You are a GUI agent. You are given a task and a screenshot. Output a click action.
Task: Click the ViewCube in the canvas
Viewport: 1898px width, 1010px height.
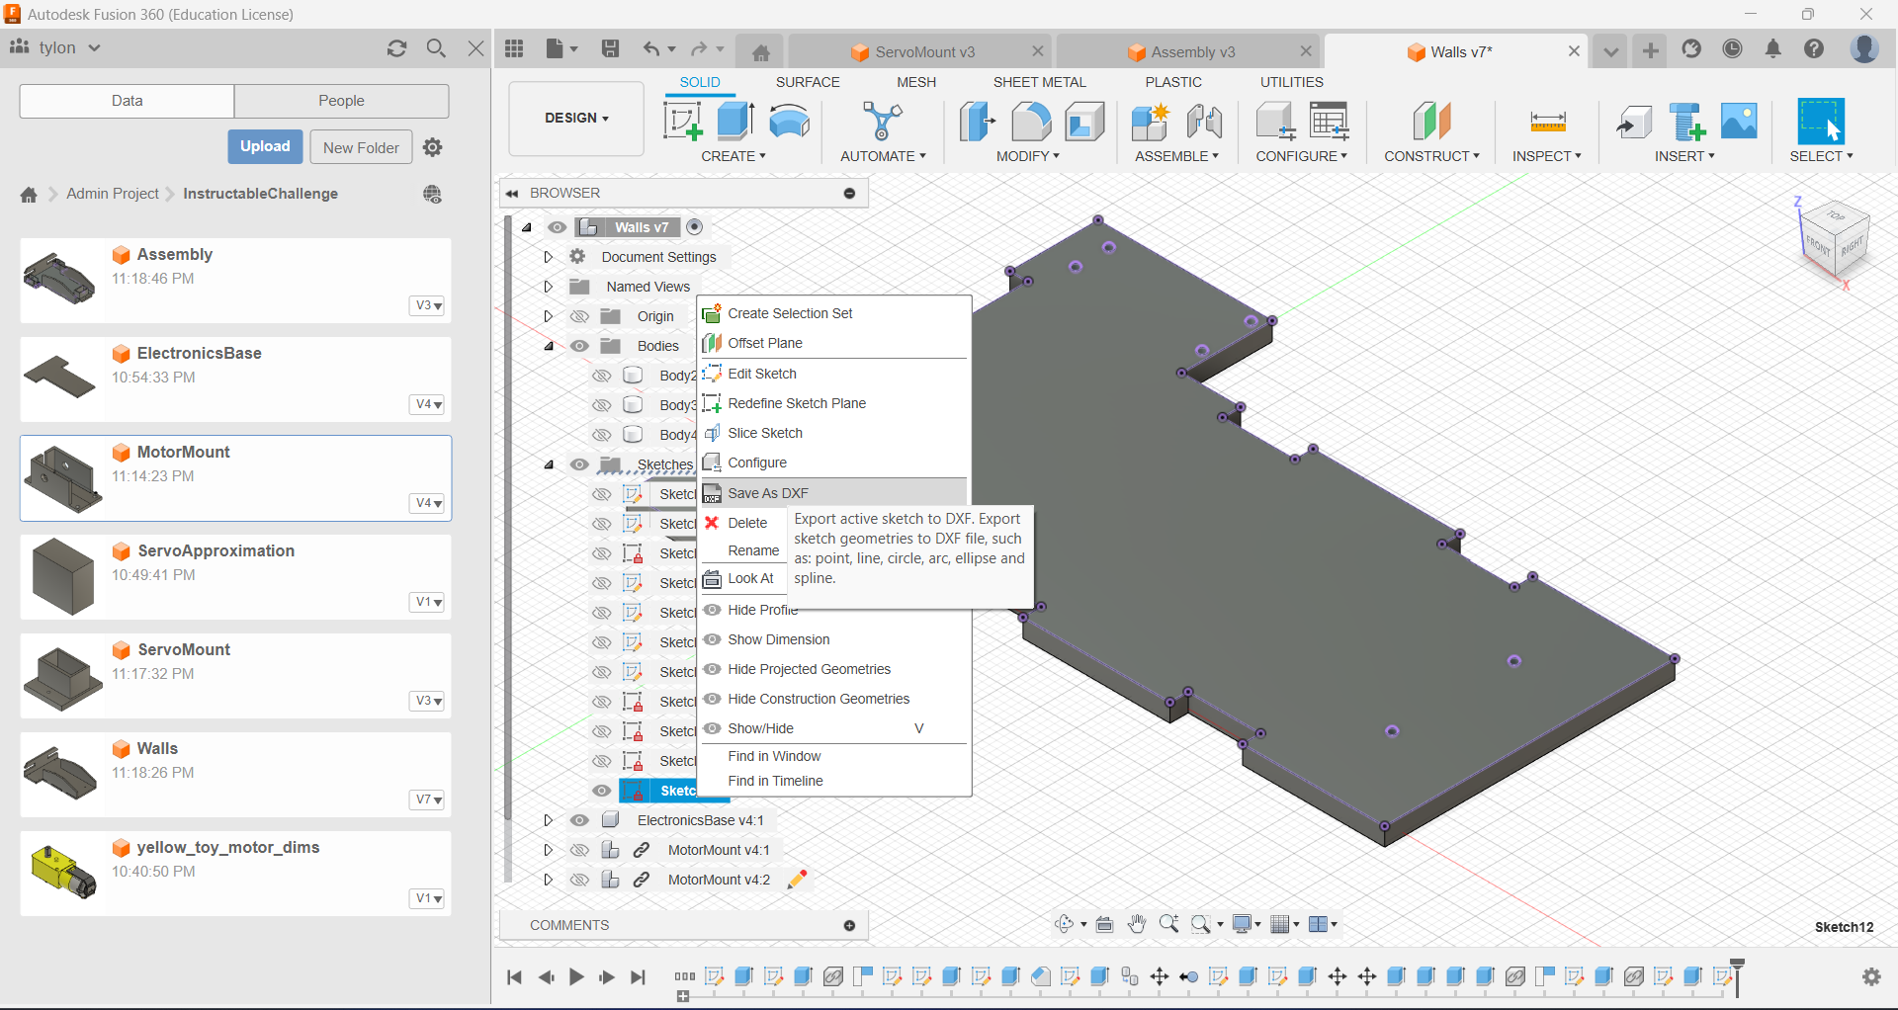click(x=1836, y=237)
